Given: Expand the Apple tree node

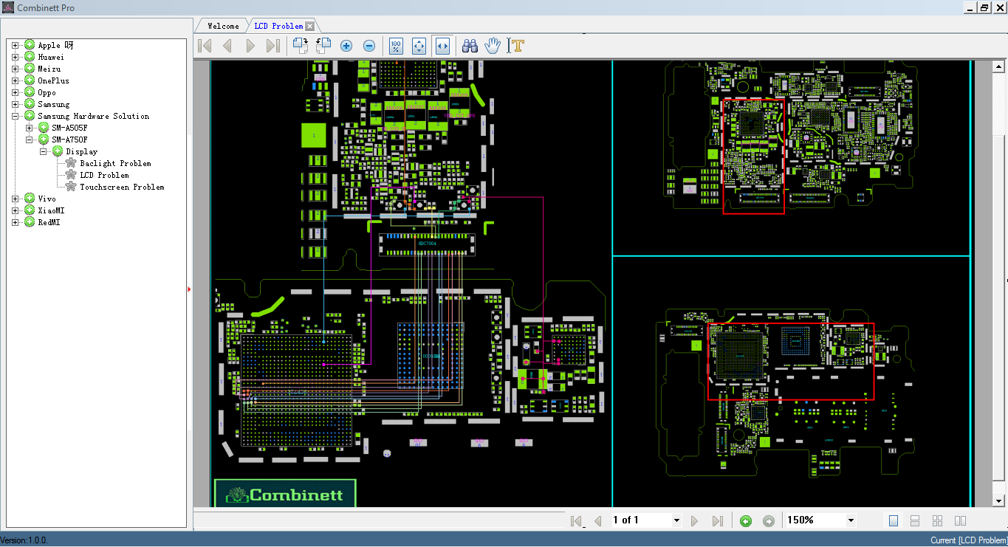Looking at the screenshot, I should [x=15, y=45].
